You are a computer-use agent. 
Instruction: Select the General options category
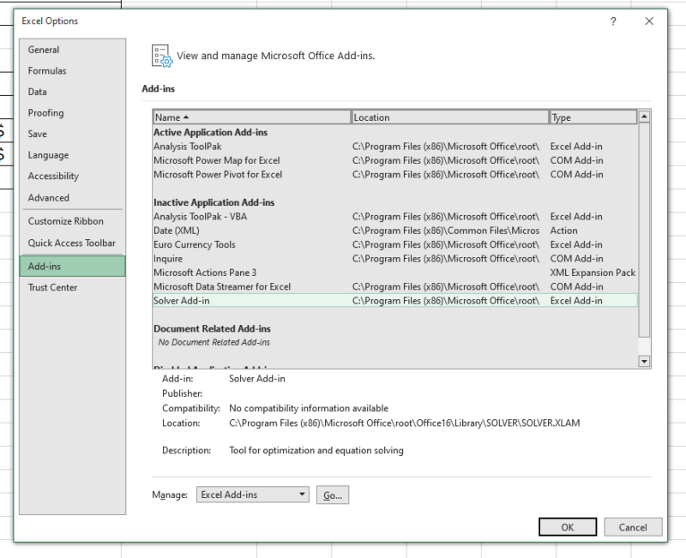[44, 49]
